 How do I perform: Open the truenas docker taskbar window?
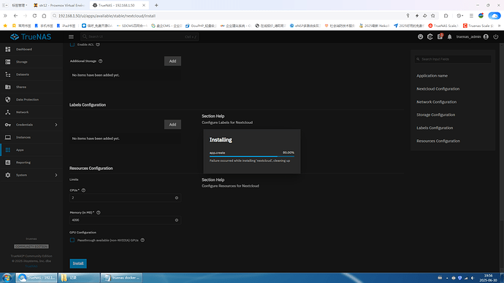point(121,278)
